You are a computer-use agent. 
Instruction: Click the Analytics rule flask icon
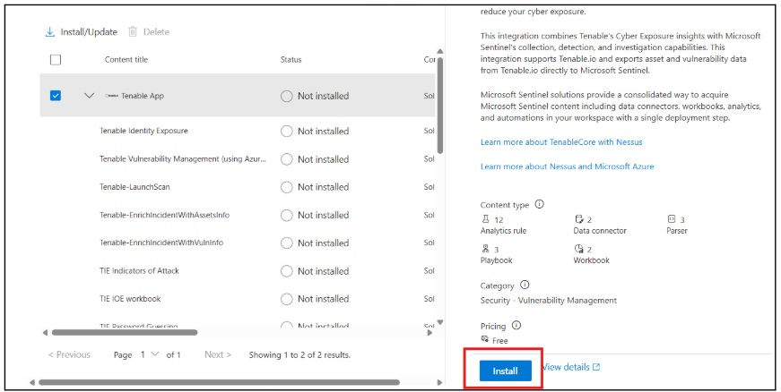pyautogui.click(x=485, y=219)
